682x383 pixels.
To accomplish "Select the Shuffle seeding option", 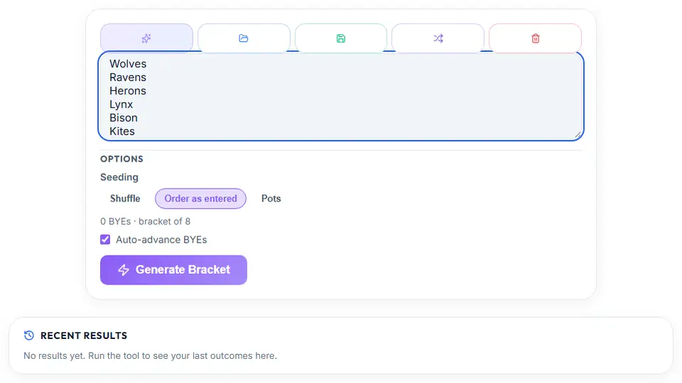I will (125, 199).
